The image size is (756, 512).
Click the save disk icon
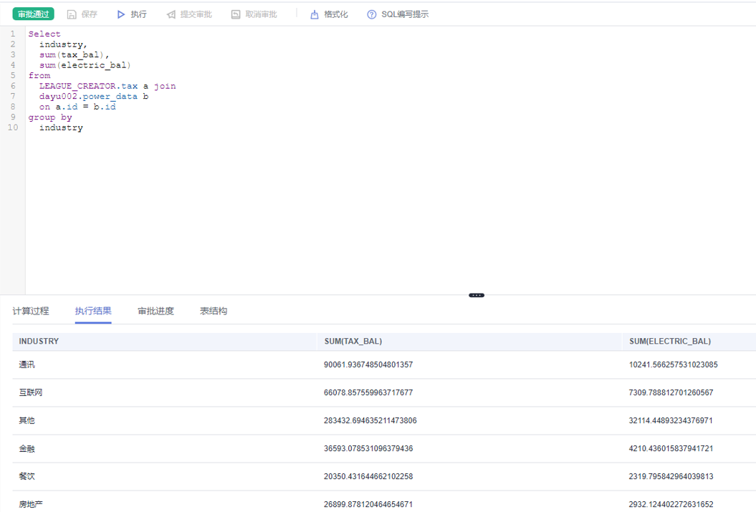[72, 14]
